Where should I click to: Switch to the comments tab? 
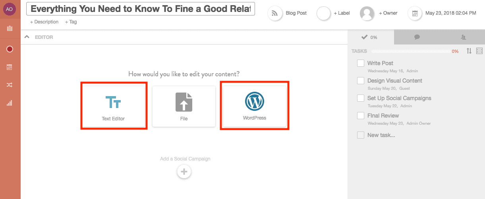tap(417, 37)
